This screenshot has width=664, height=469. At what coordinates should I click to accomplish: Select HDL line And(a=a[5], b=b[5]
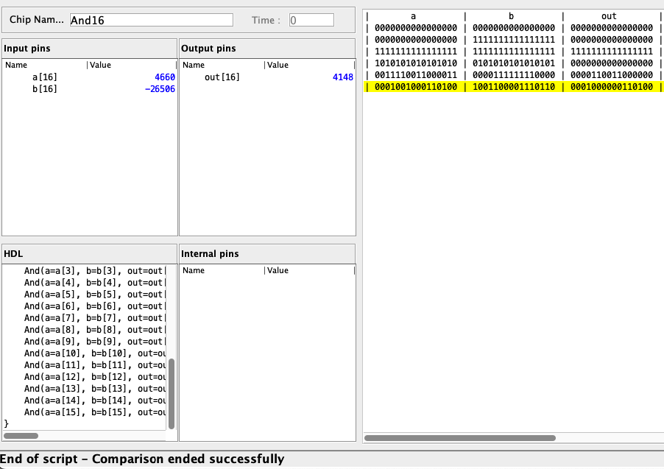click(94, 295)
